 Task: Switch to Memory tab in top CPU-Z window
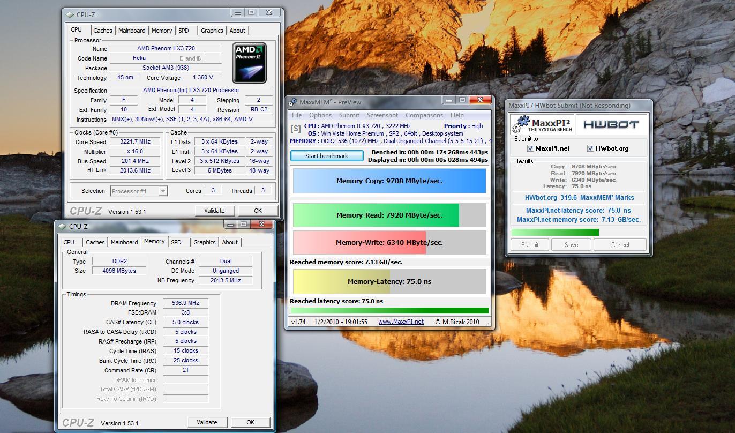[162, 31]
